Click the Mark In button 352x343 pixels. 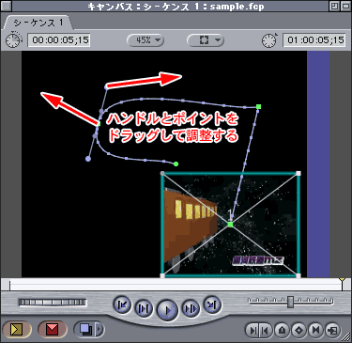253,330
